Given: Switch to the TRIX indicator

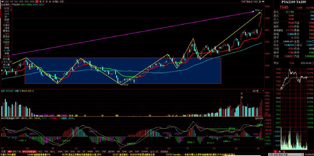Looking at the screenshot, I should (x=104, y=152).
